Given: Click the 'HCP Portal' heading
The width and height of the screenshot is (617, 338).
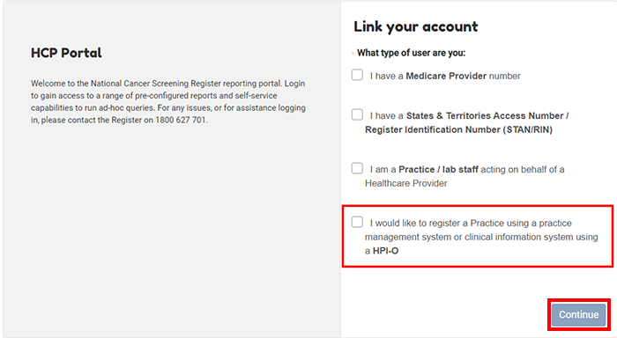Looking at the screenshot, I should (66, 53).
